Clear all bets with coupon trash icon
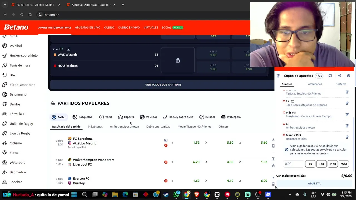Image resolution: width=356 pixels, height=200 pixels. pos(278,76)
